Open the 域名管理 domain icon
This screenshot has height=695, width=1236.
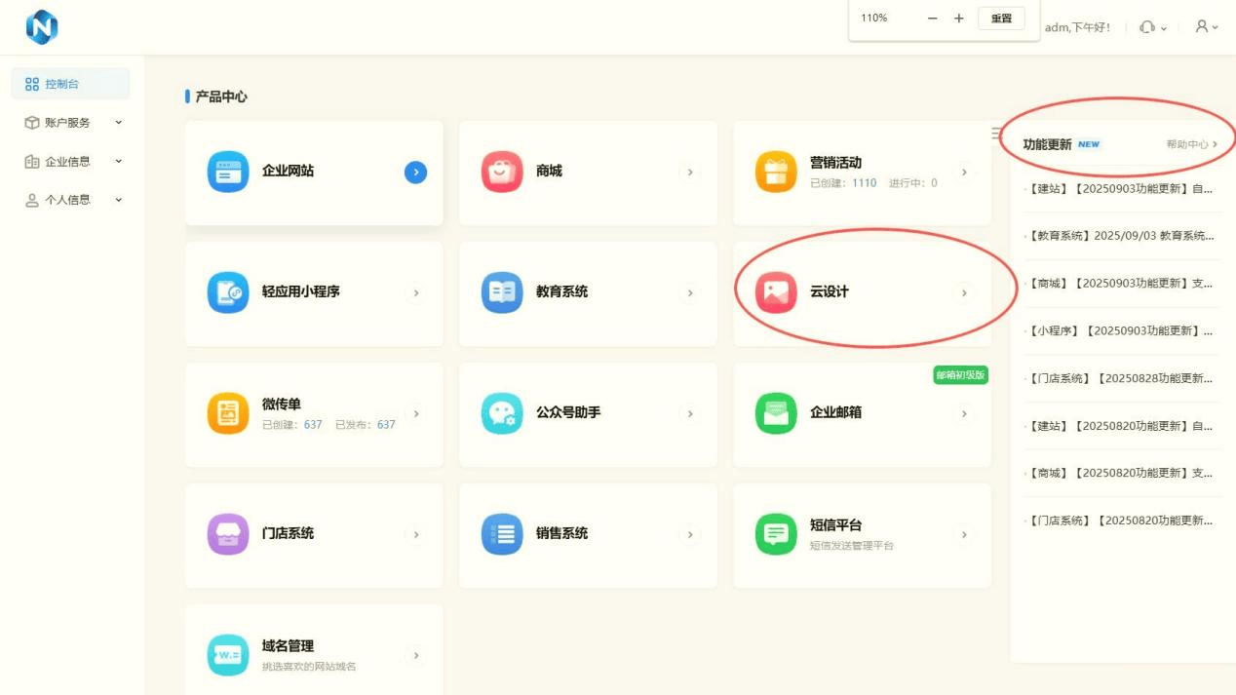coord(228,655)
